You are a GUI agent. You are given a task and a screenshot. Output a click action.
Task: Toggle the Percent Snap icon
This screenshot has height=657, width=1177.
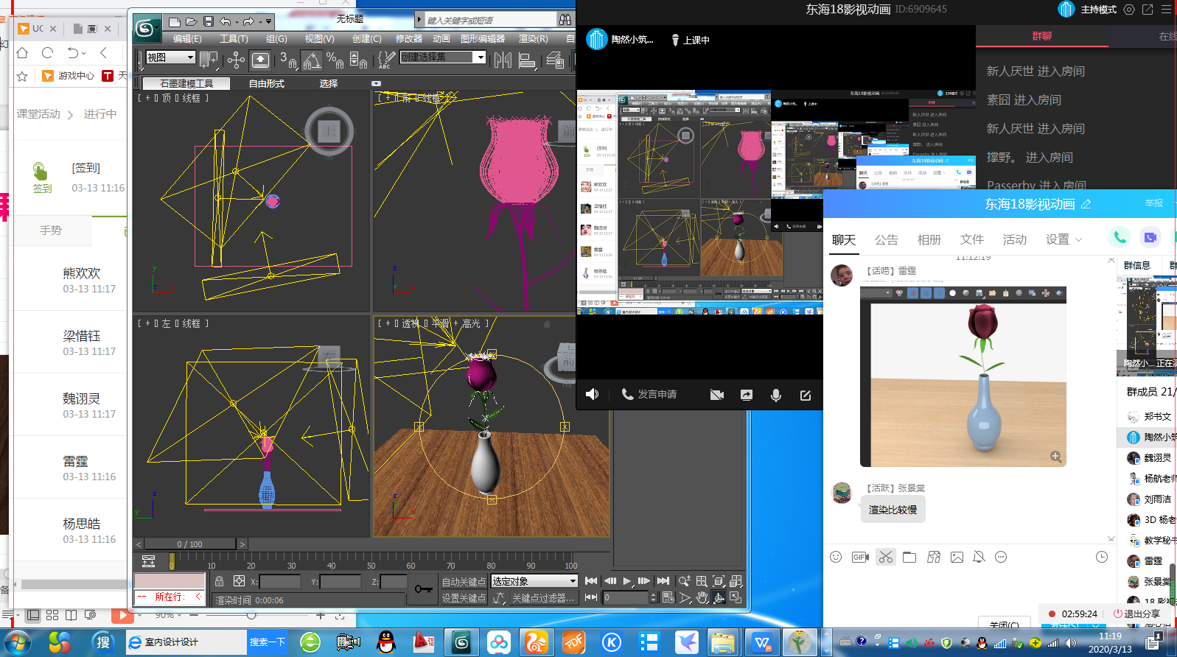click(x=335, y=60)
